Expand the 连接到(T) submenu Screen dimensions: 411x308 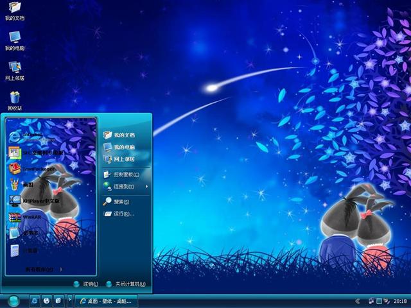pos(126,187)
